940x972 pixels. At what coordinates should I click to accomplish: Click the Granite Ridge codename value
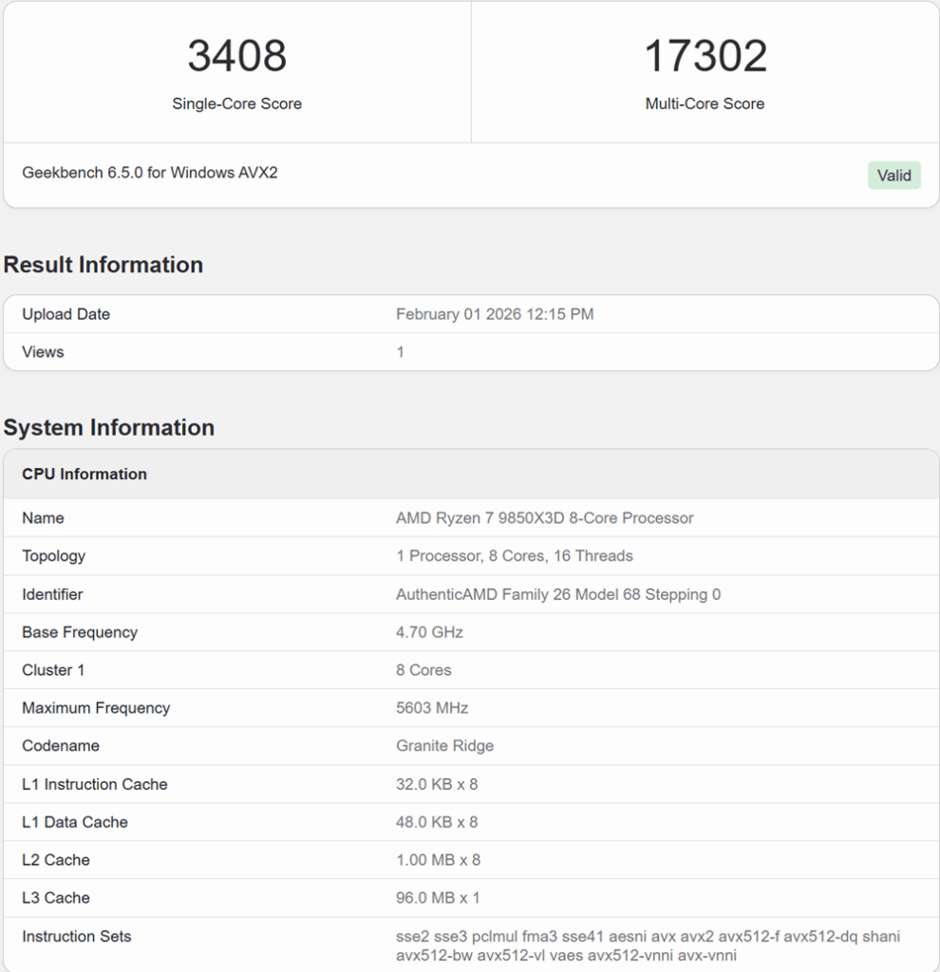click(x=444, y=746)
